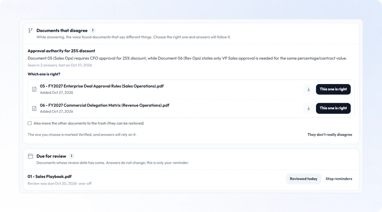Click the Approval authority for 25% discount title
Screen dimensions: 382x212
point(61,51)
